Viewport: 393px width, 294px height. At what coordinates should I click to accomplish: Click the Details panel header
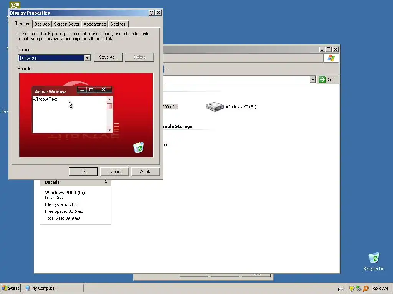[x=76, y=182]
